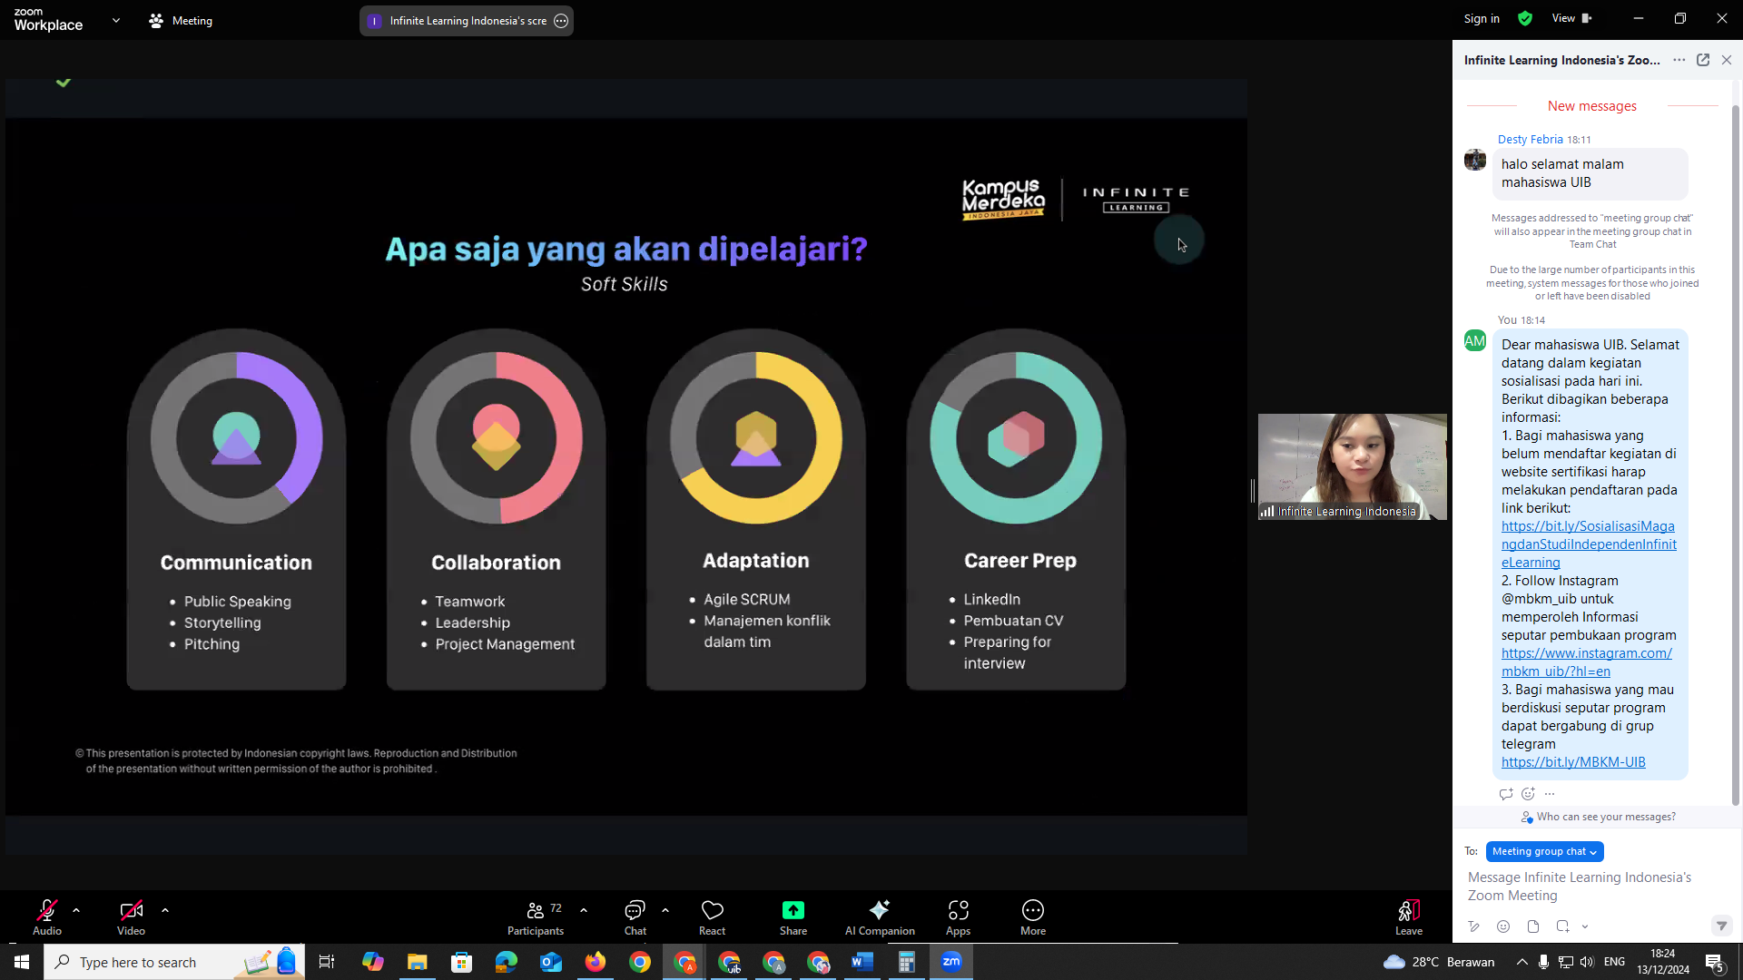
Task: Attach a file in chat composer
Action: click(x=1533, y=926)
